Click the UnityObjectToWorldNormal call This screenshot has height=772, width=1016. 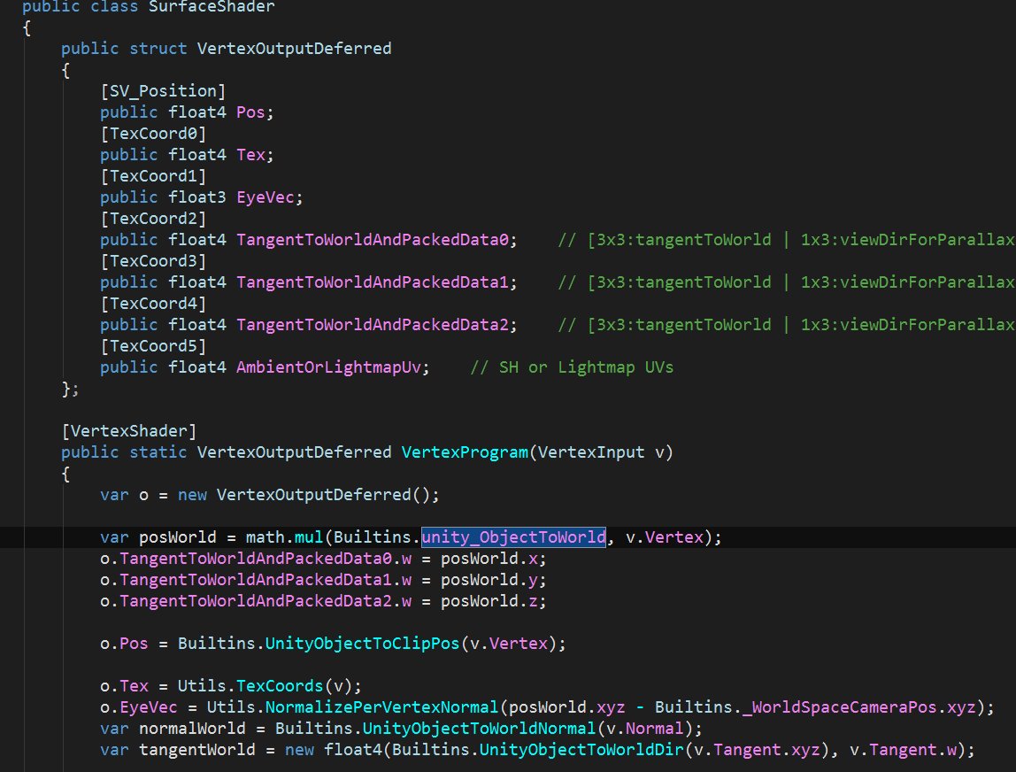pos(479,730)
